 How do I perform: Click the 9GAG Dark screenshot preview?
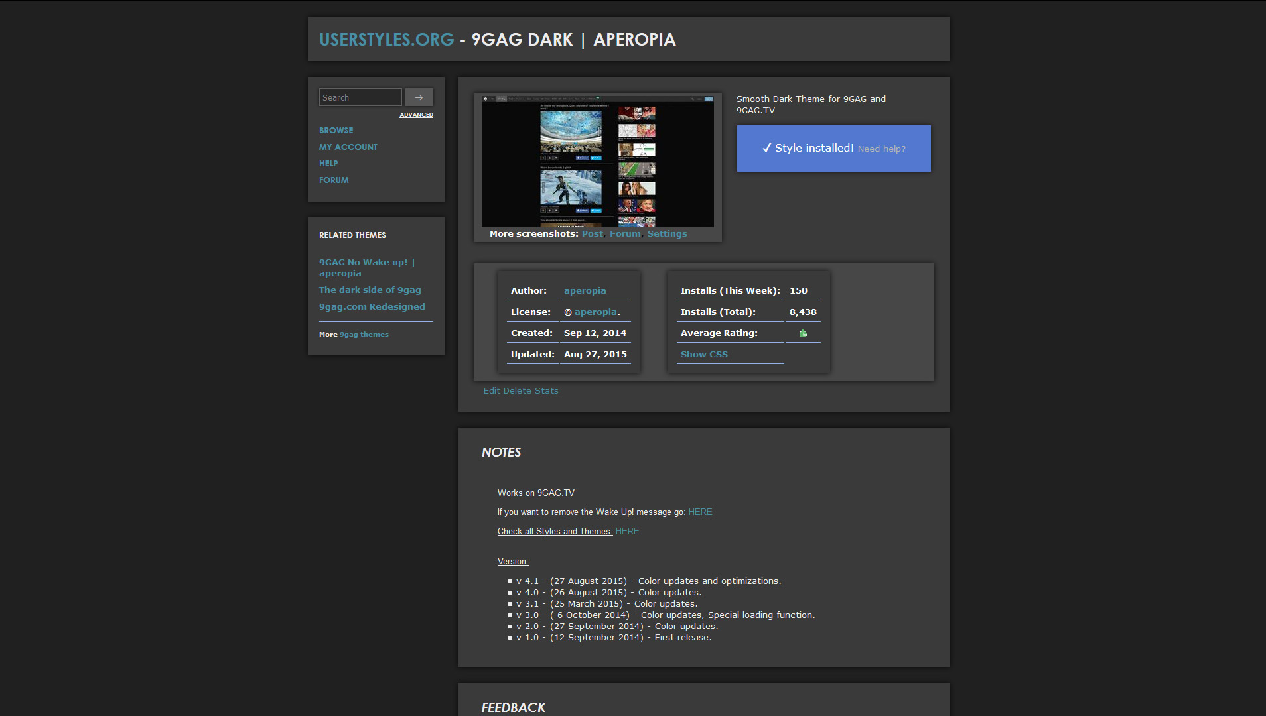597,161
